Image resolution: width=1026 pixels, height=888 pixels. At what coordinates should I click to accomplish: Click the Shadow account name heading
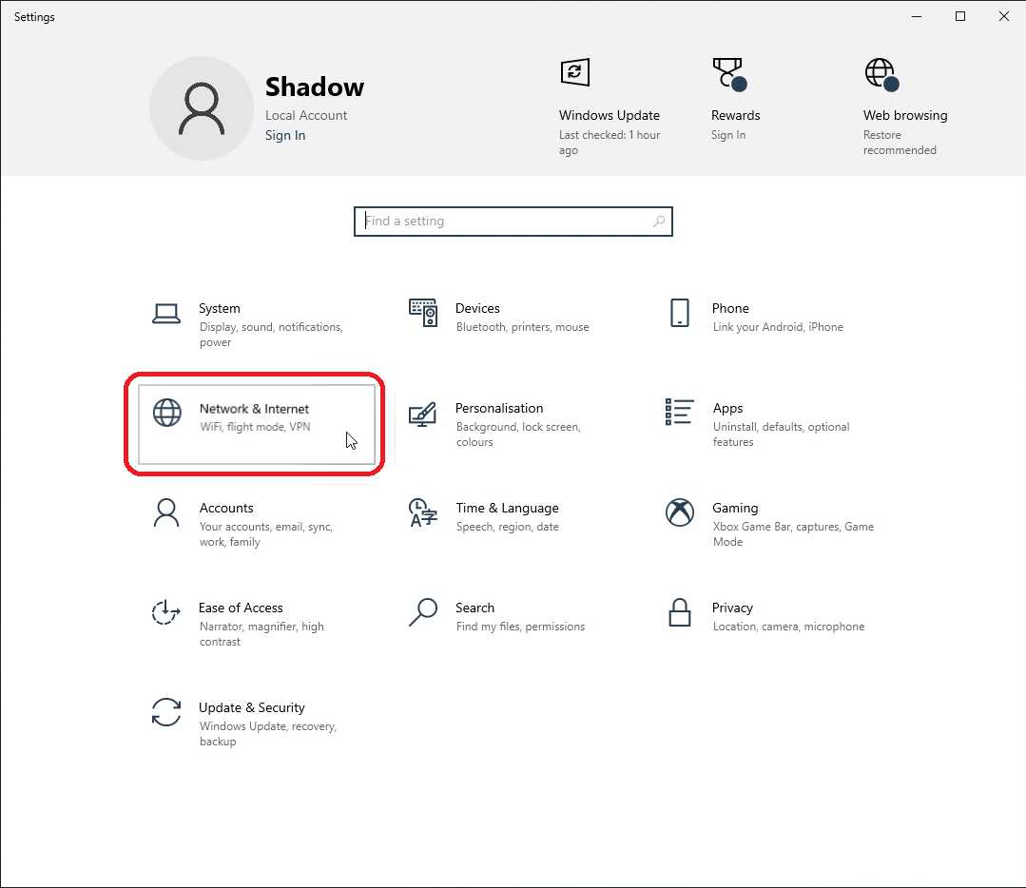[x=315, y=87]
